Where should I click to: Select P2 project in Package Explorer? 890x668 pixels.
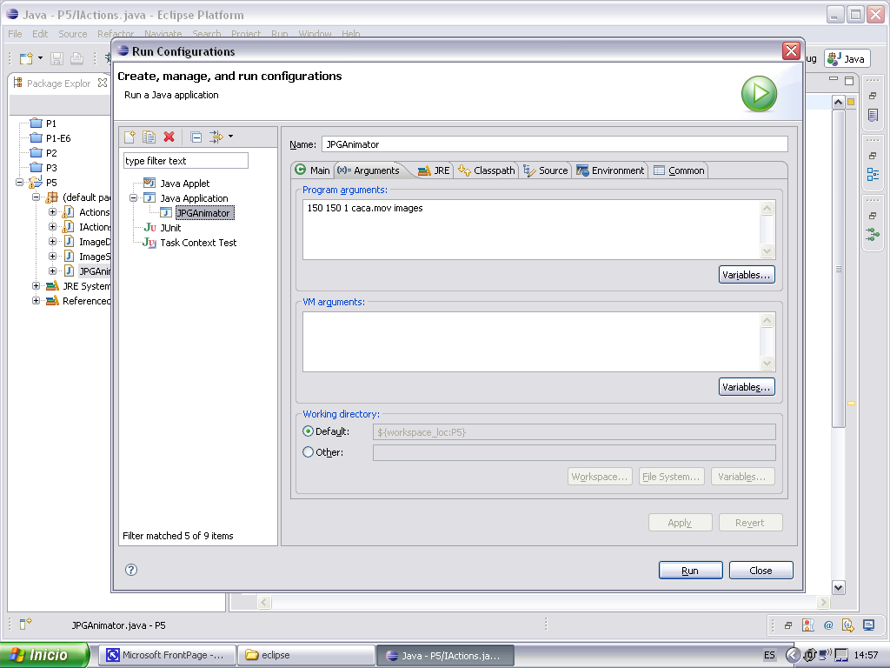click(43, 153)
